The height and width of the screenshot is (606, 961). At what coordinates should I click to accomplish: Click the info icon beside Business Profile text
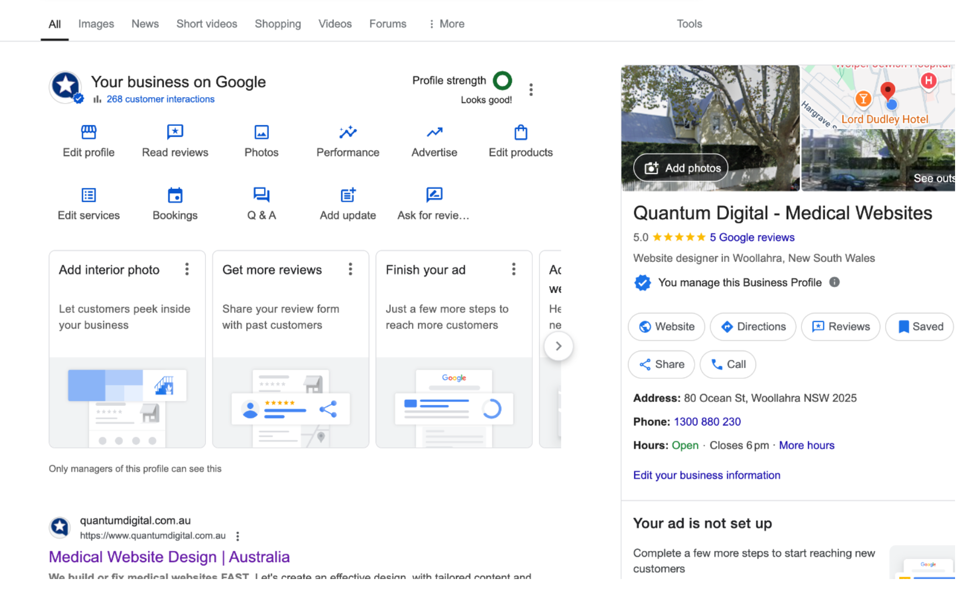(834, 282)
